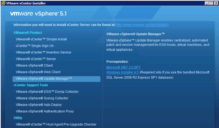The height and width of the screenshot is (128, 219).
Task: Click the vmware vSphere 5.1 logo
Action: 38,14
